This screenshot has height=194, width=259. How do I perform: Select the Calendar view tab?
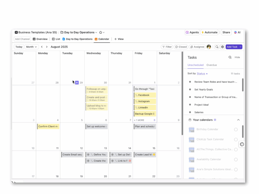[x=102, y=39]
